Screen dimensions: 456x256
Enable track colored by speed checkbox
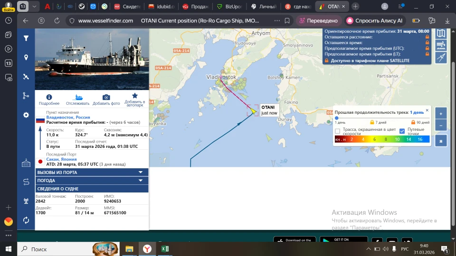[x=337, y=131]
